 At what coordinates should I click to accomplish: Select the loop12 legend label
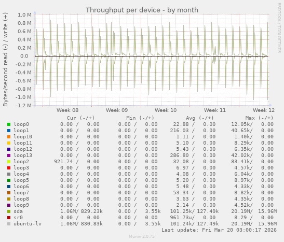23,149
